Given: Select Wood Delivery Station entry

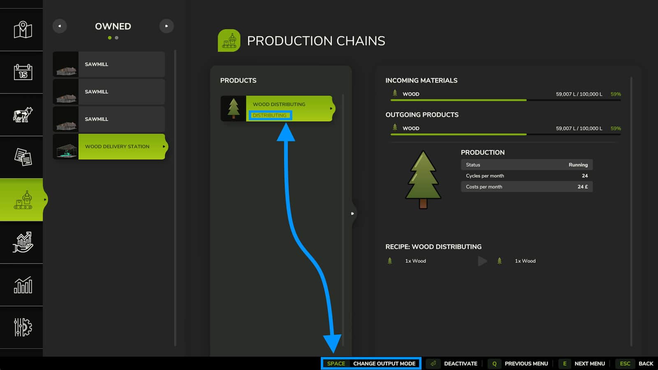Looking at the screenshot, I should (x=110, y=146).
